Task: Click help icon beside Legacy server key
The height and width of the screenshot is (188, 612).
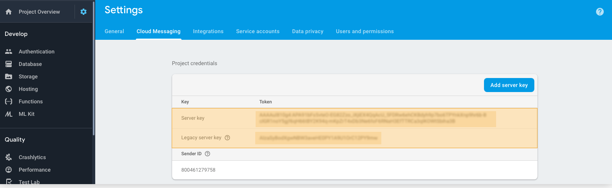Action: click(228, 138)
